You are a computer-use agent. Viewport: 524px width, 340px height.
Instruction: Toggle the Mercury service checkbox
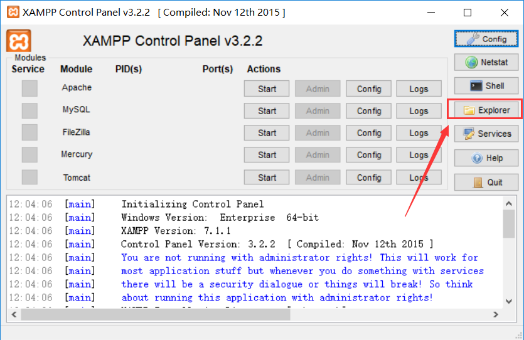[x=29, y=155]
